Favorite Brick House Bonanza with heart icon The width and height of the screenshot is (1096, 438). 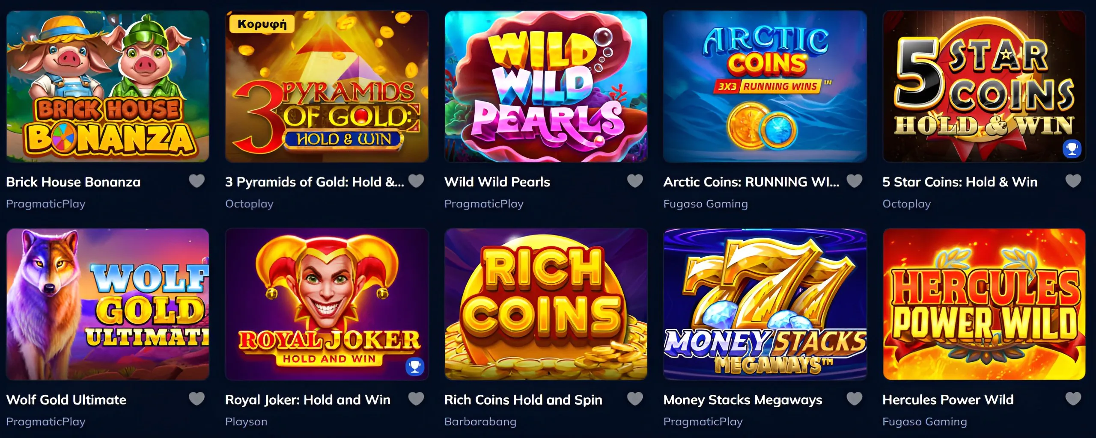click(x=197, y=181)
